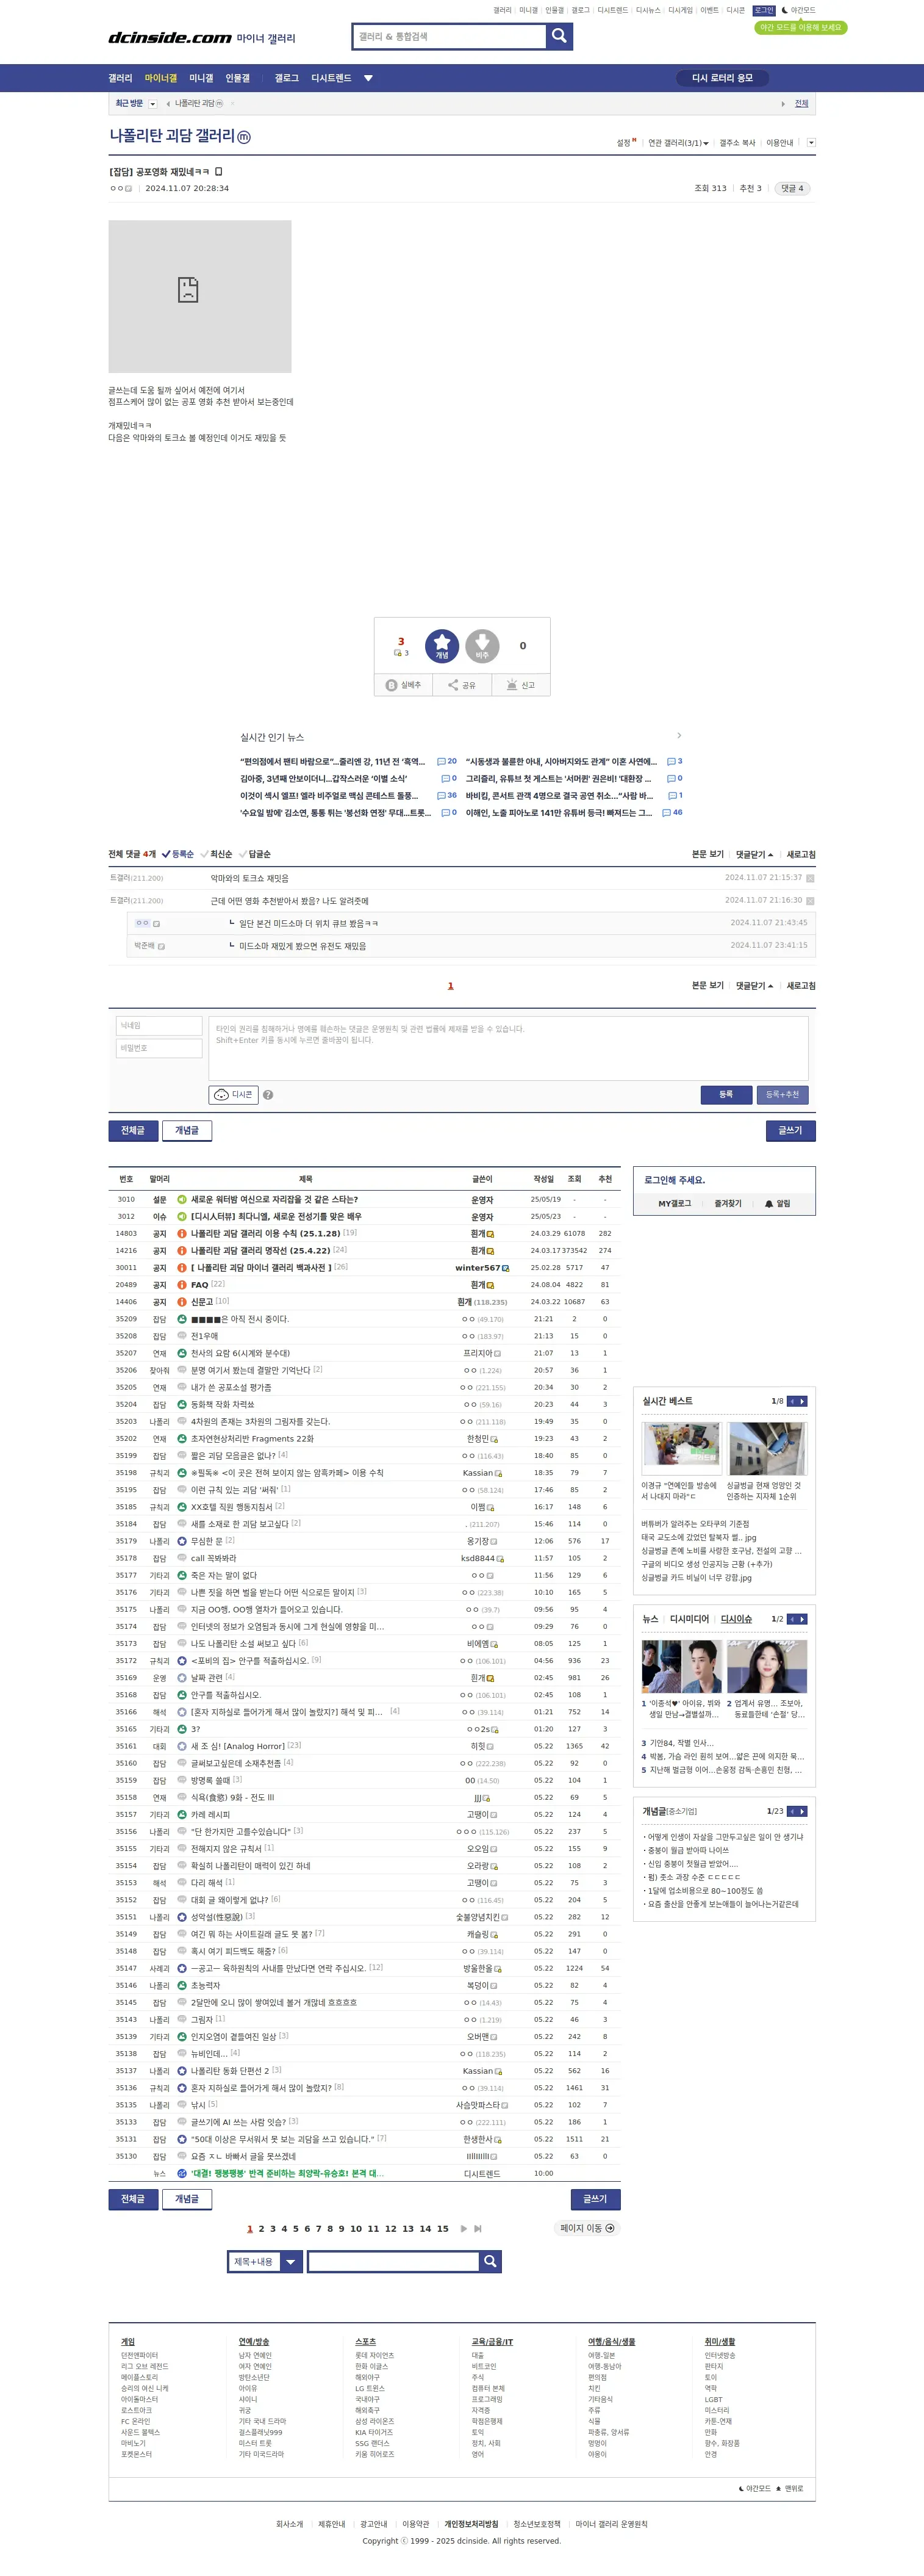
Task: Open the search scope dropdown 제목+내용
Action: click(x=265, y=2262)
